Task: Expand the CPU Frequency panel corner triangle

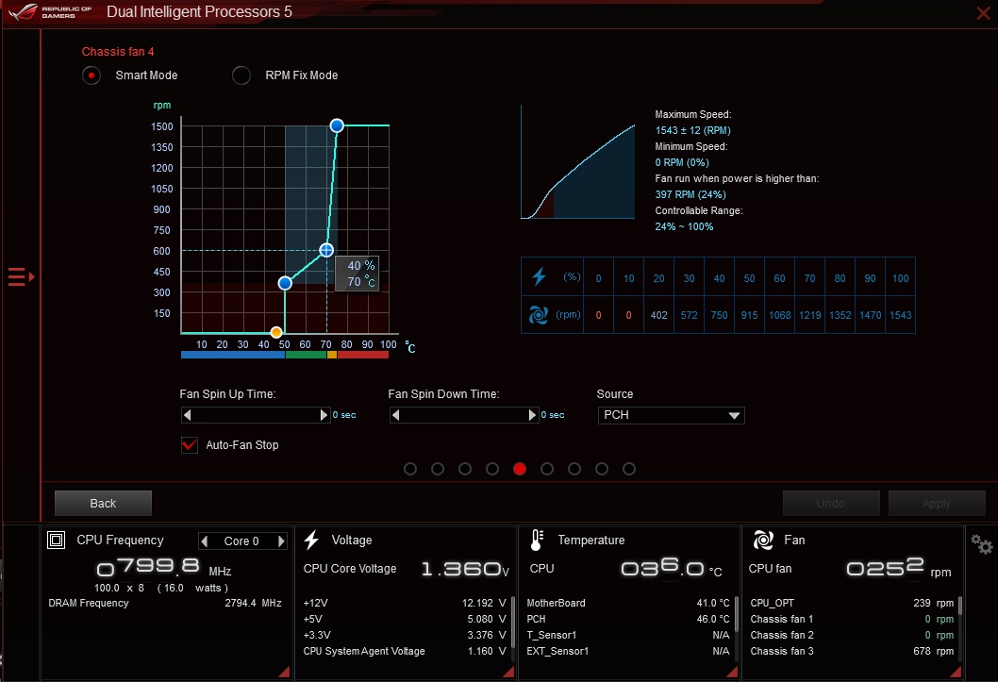Action: click(x=284, y=672)
